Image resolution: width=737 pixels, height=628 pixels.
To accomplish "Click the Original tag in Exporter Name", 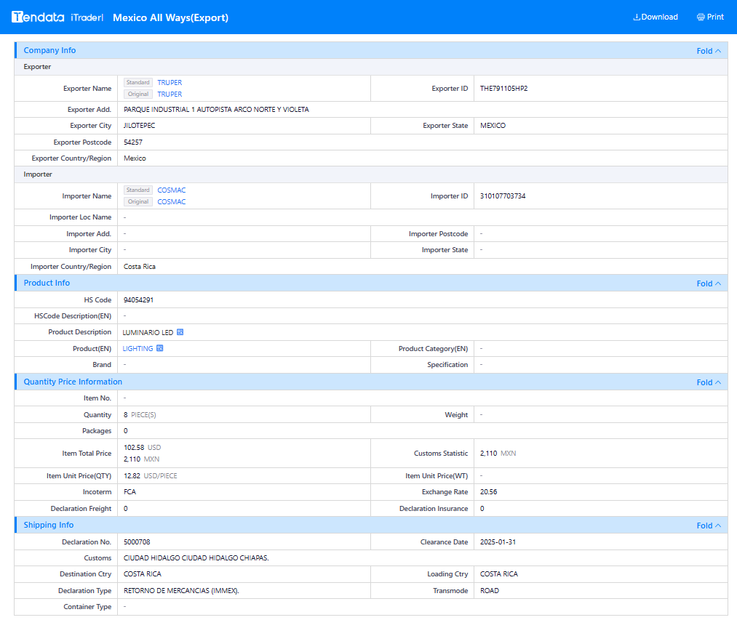I will (x=138, y=94).
